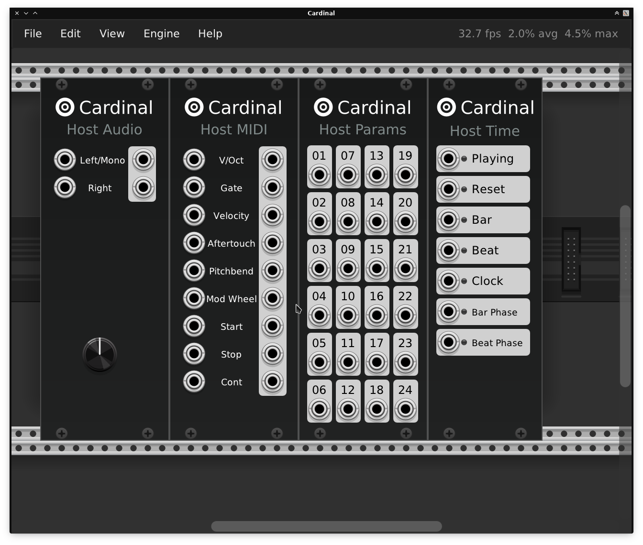Screen dimensions: 643x545
Task: Click the Start input jack on Host MIDI
Action: pyautogui.click(x=194, y=326)
